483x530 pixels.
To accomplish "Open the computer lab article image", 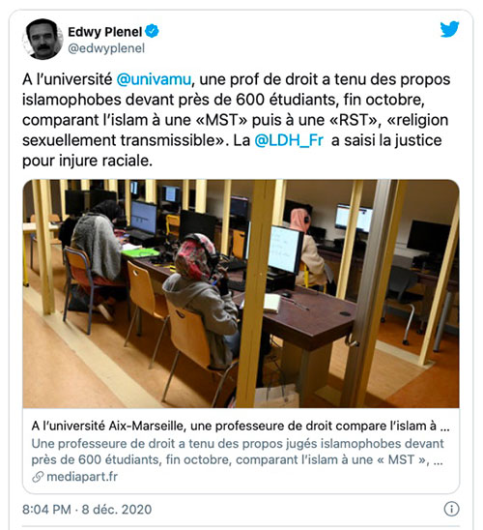I will tap(241, 294).
